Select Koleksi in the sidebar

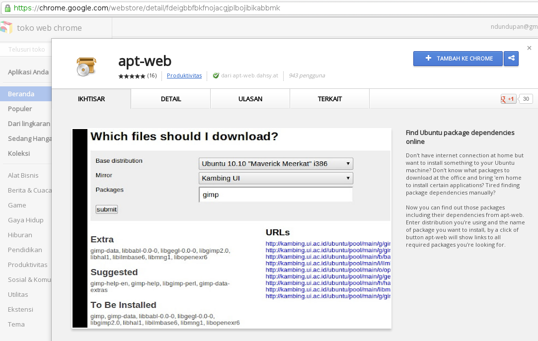[x=19, y=153]
